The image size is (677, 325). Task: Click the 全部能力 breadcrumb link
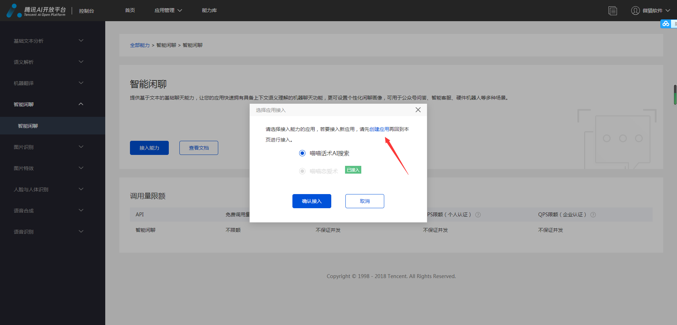click(140, 45)
